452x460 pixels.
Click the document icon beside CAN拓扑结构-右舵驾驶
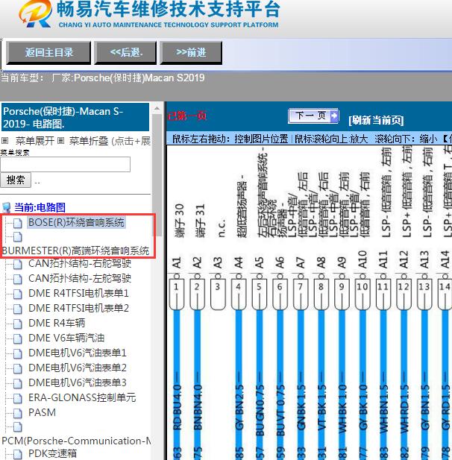pyautogui.click(x=18, y=265)
